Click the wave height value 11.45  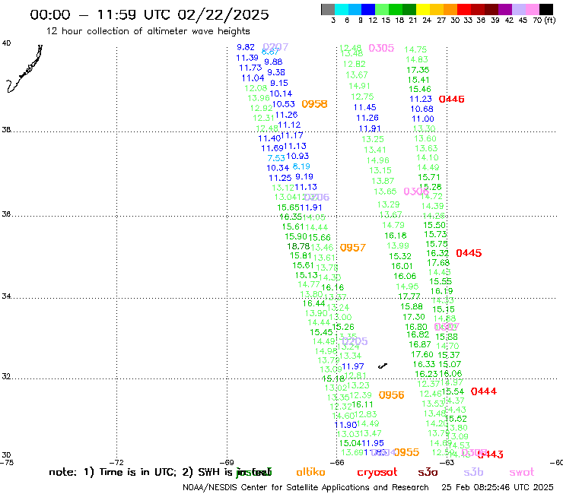coord(364,107)
